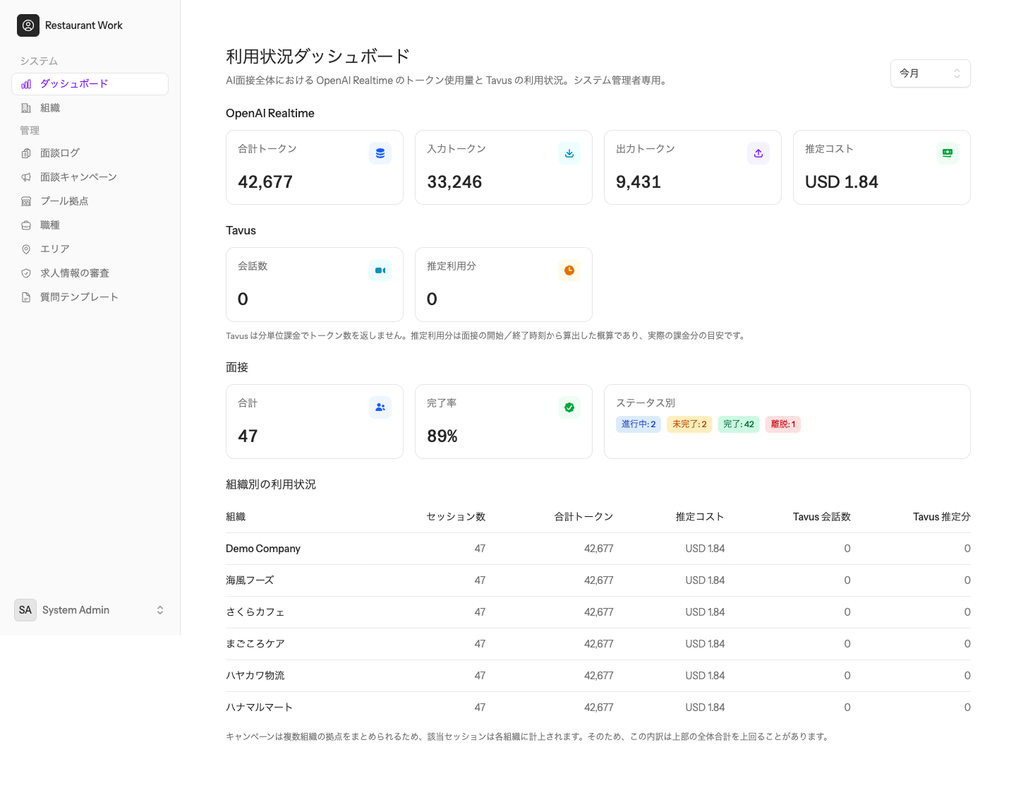The image size is (1016, 788).
Task: Click the System Admin user name
Action: pyautogui.click(x=75, y=610)
